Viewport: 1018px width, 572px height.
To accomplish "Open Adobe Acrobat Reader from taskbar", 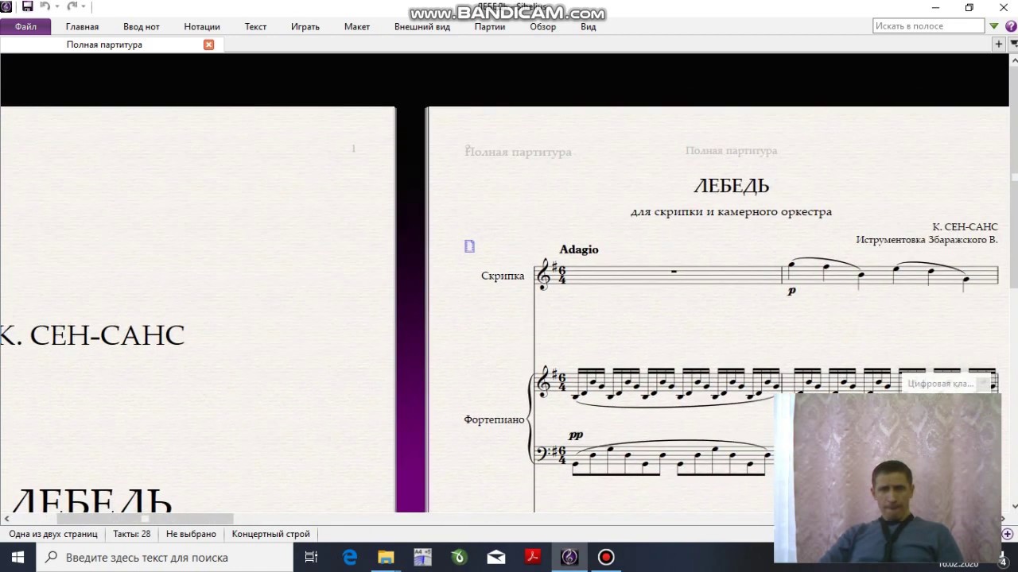I will click(x=533, y=557).
